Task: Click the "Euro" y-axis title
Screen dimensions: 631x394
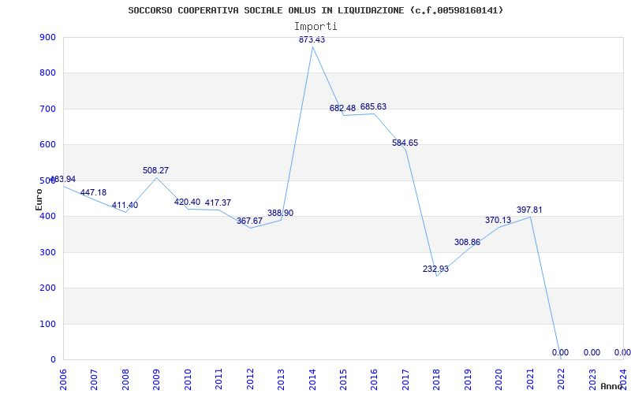Action: [39, 199]
